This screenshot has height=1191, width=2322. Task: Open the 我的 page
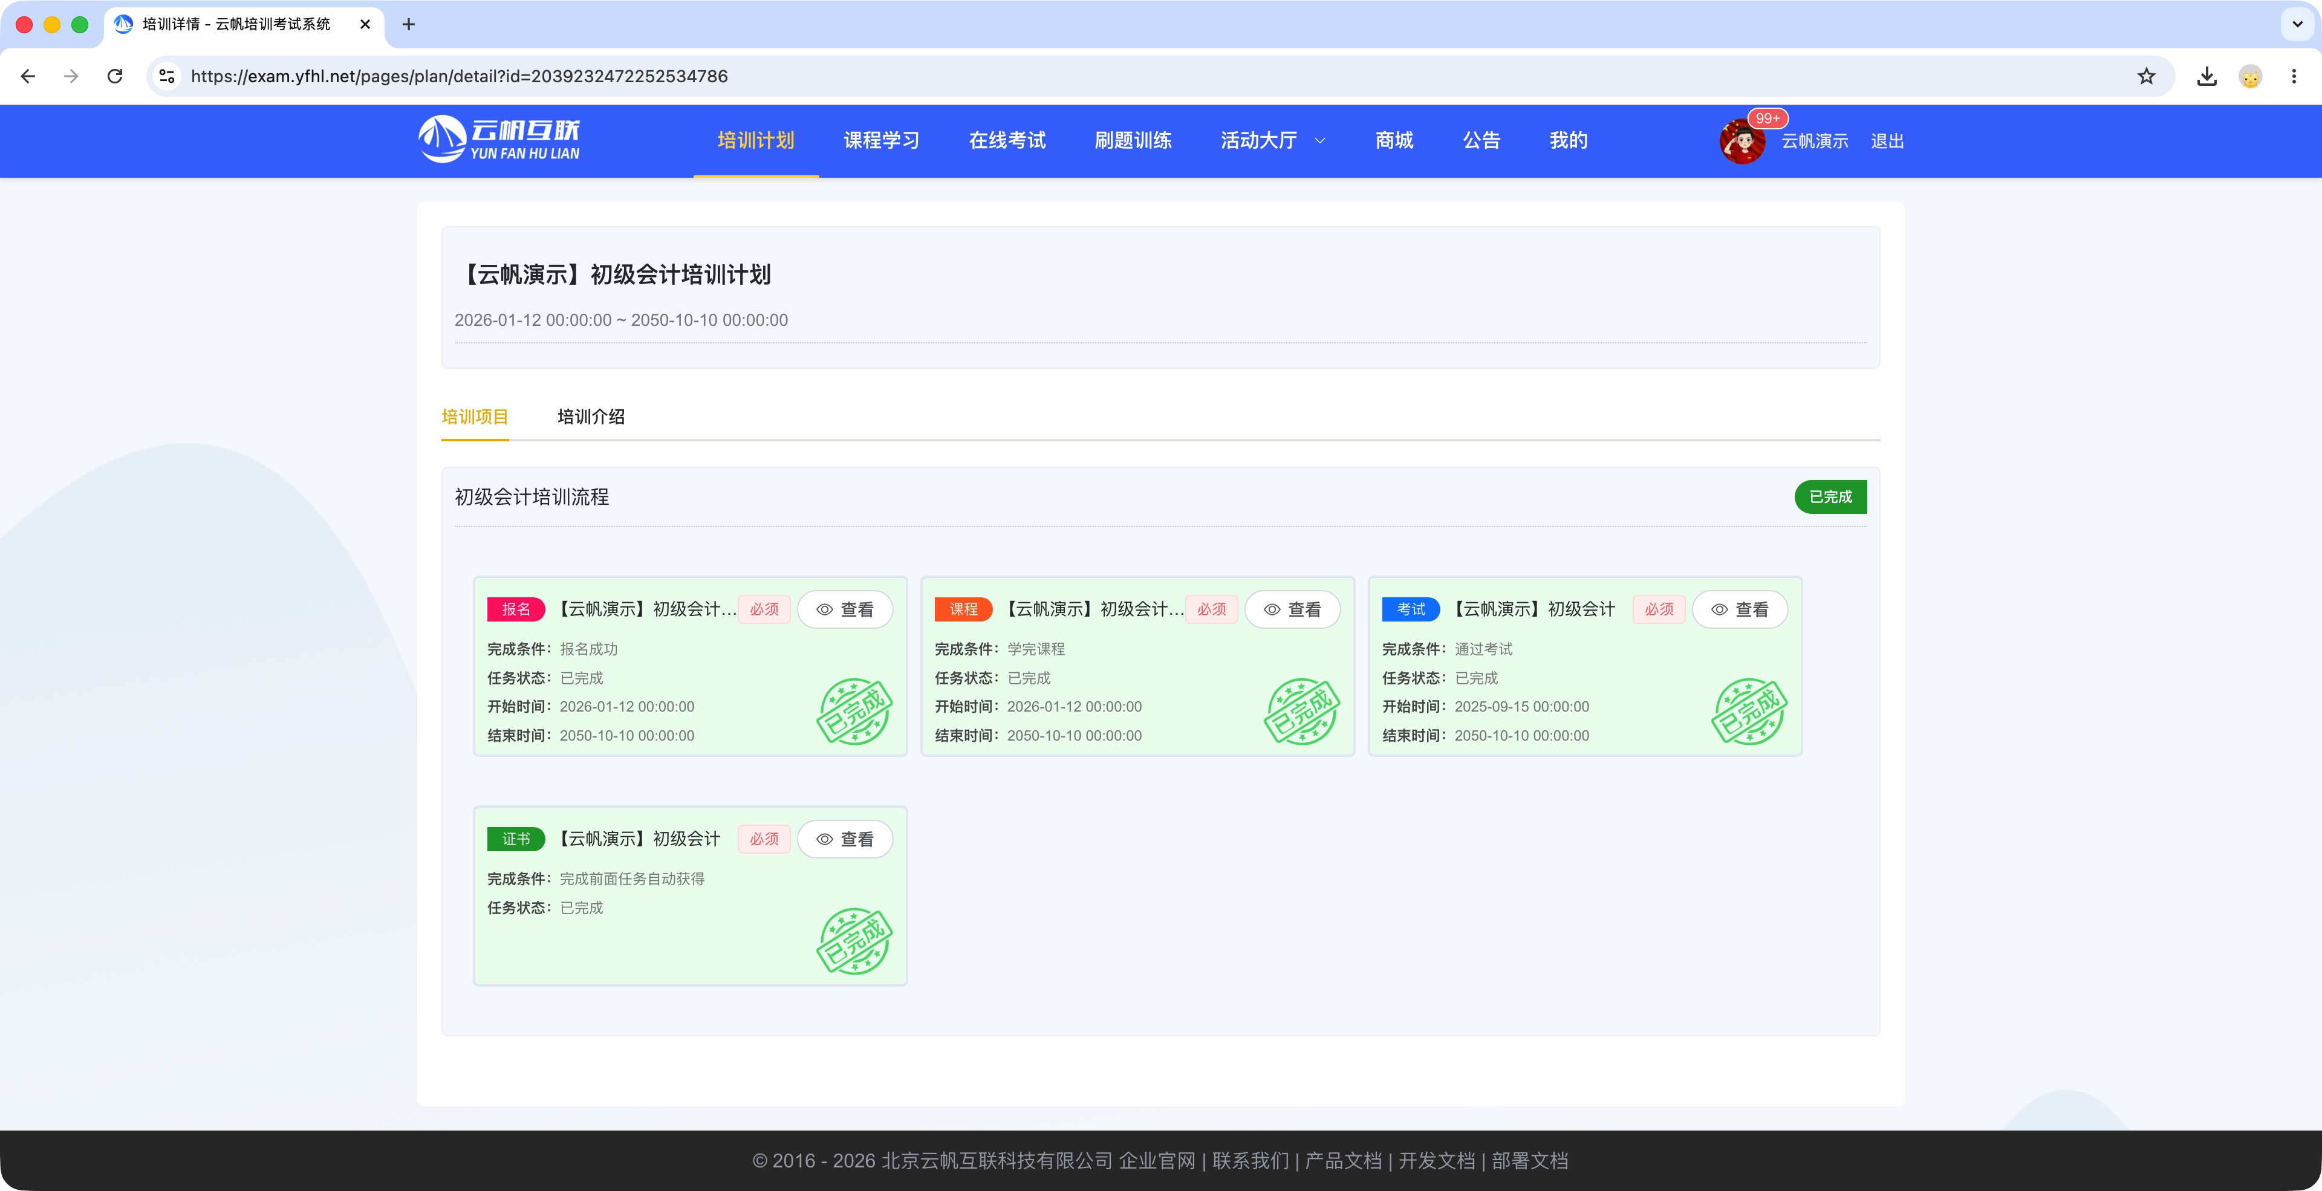click(x=1567, y=140)
